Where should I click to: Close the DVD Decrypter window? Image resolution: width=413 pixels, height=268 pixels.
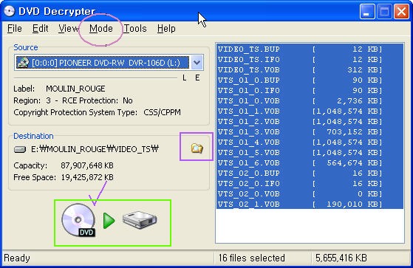[401, 12]
